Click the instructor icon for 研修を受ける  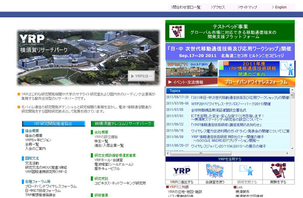[246, 170]
